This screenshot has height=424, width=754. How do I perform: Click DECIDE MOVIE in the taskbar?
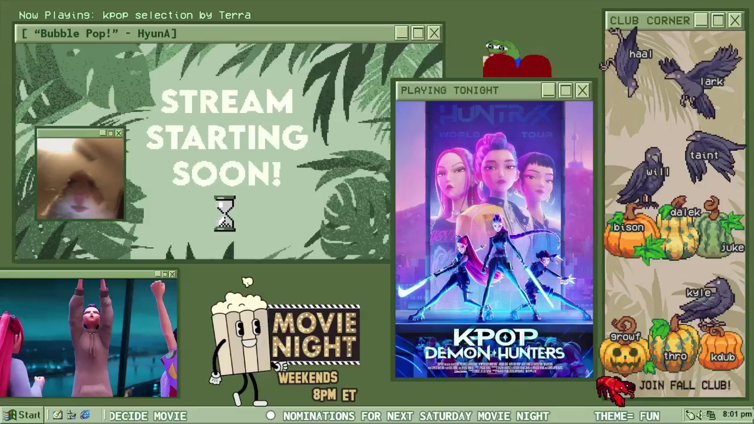pos(148,416)
